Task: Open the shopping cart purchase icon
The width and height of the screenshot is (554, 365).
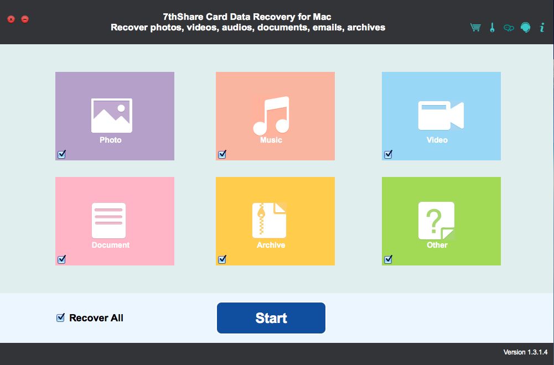Action: click(x=475, y=27)
